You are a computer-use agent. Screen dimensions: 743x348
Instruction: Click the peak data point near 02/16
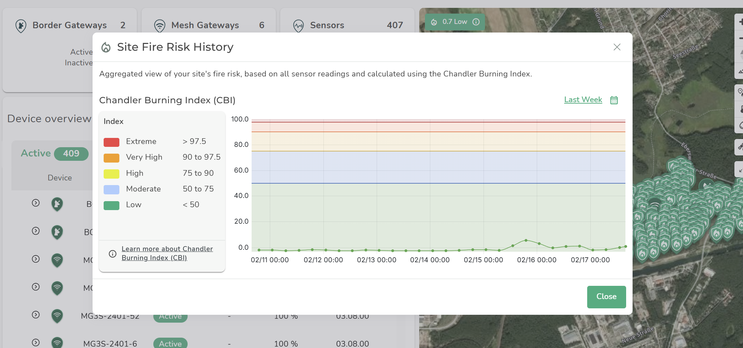(526, 240)
